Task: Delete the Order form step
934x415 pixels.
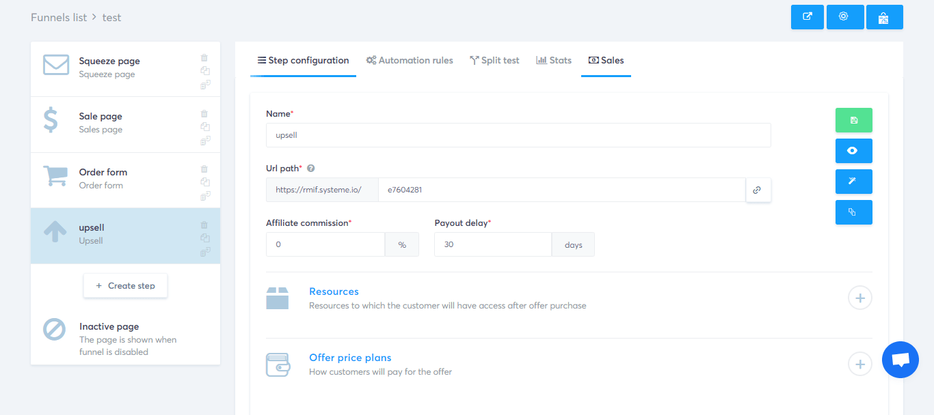Action: coord(204,169)
